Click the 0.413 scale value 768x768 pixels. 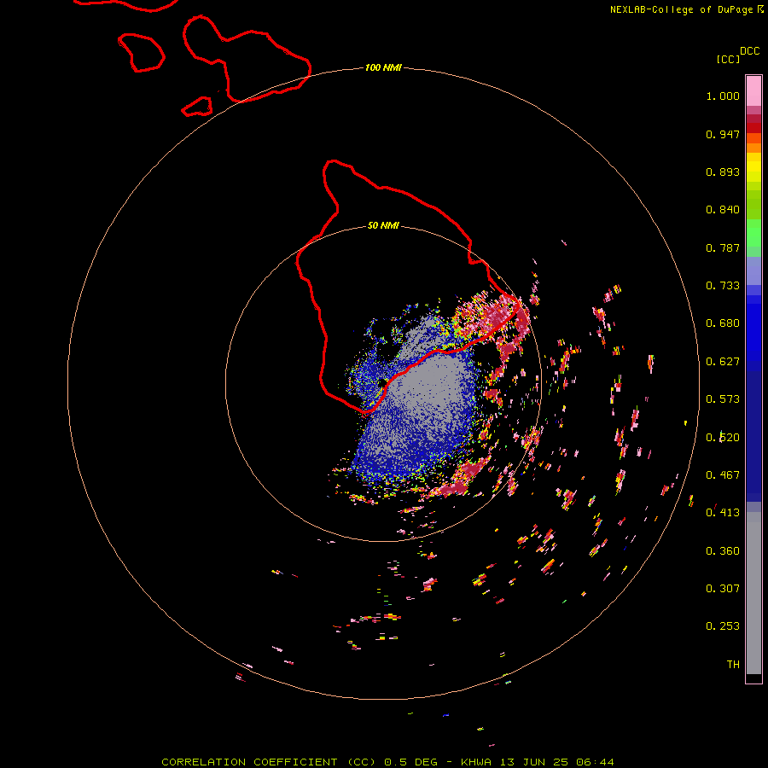(723, 513)
